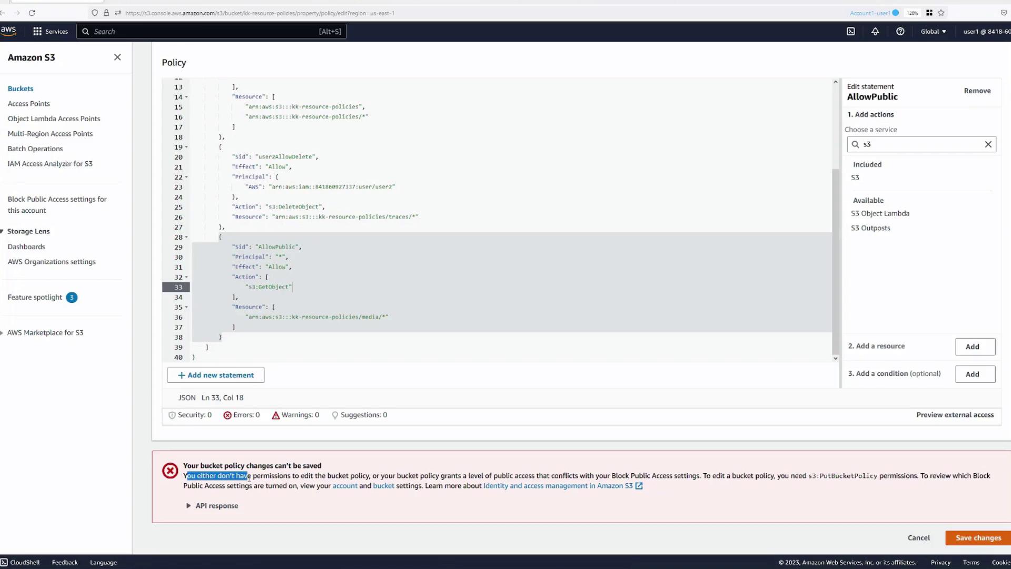Open CloudShell from the top bar icon
Image resolution: width=1011 pixels, height=569 pixels.
click(x=850, y=32)
